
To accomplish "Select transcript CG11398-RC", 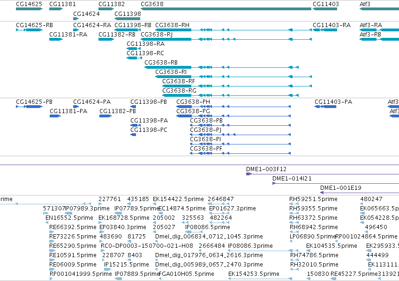I will (x=145, y=53).
